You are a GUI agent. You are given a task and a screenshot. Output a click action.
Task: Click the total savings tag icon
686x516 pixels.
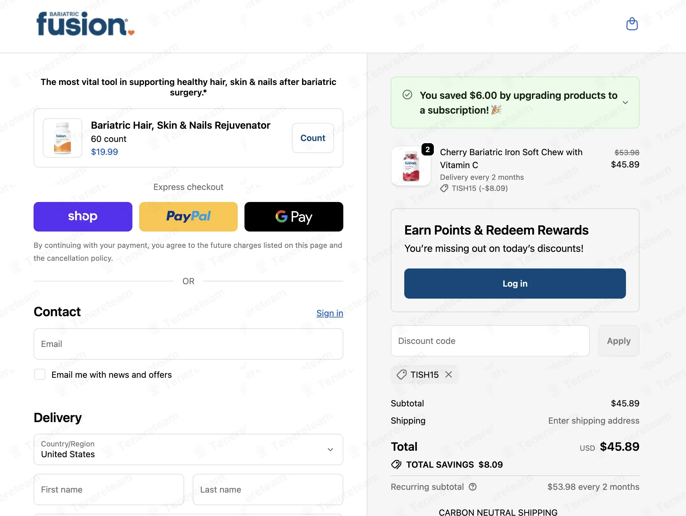pyautogui.click(x=396, y=465)
